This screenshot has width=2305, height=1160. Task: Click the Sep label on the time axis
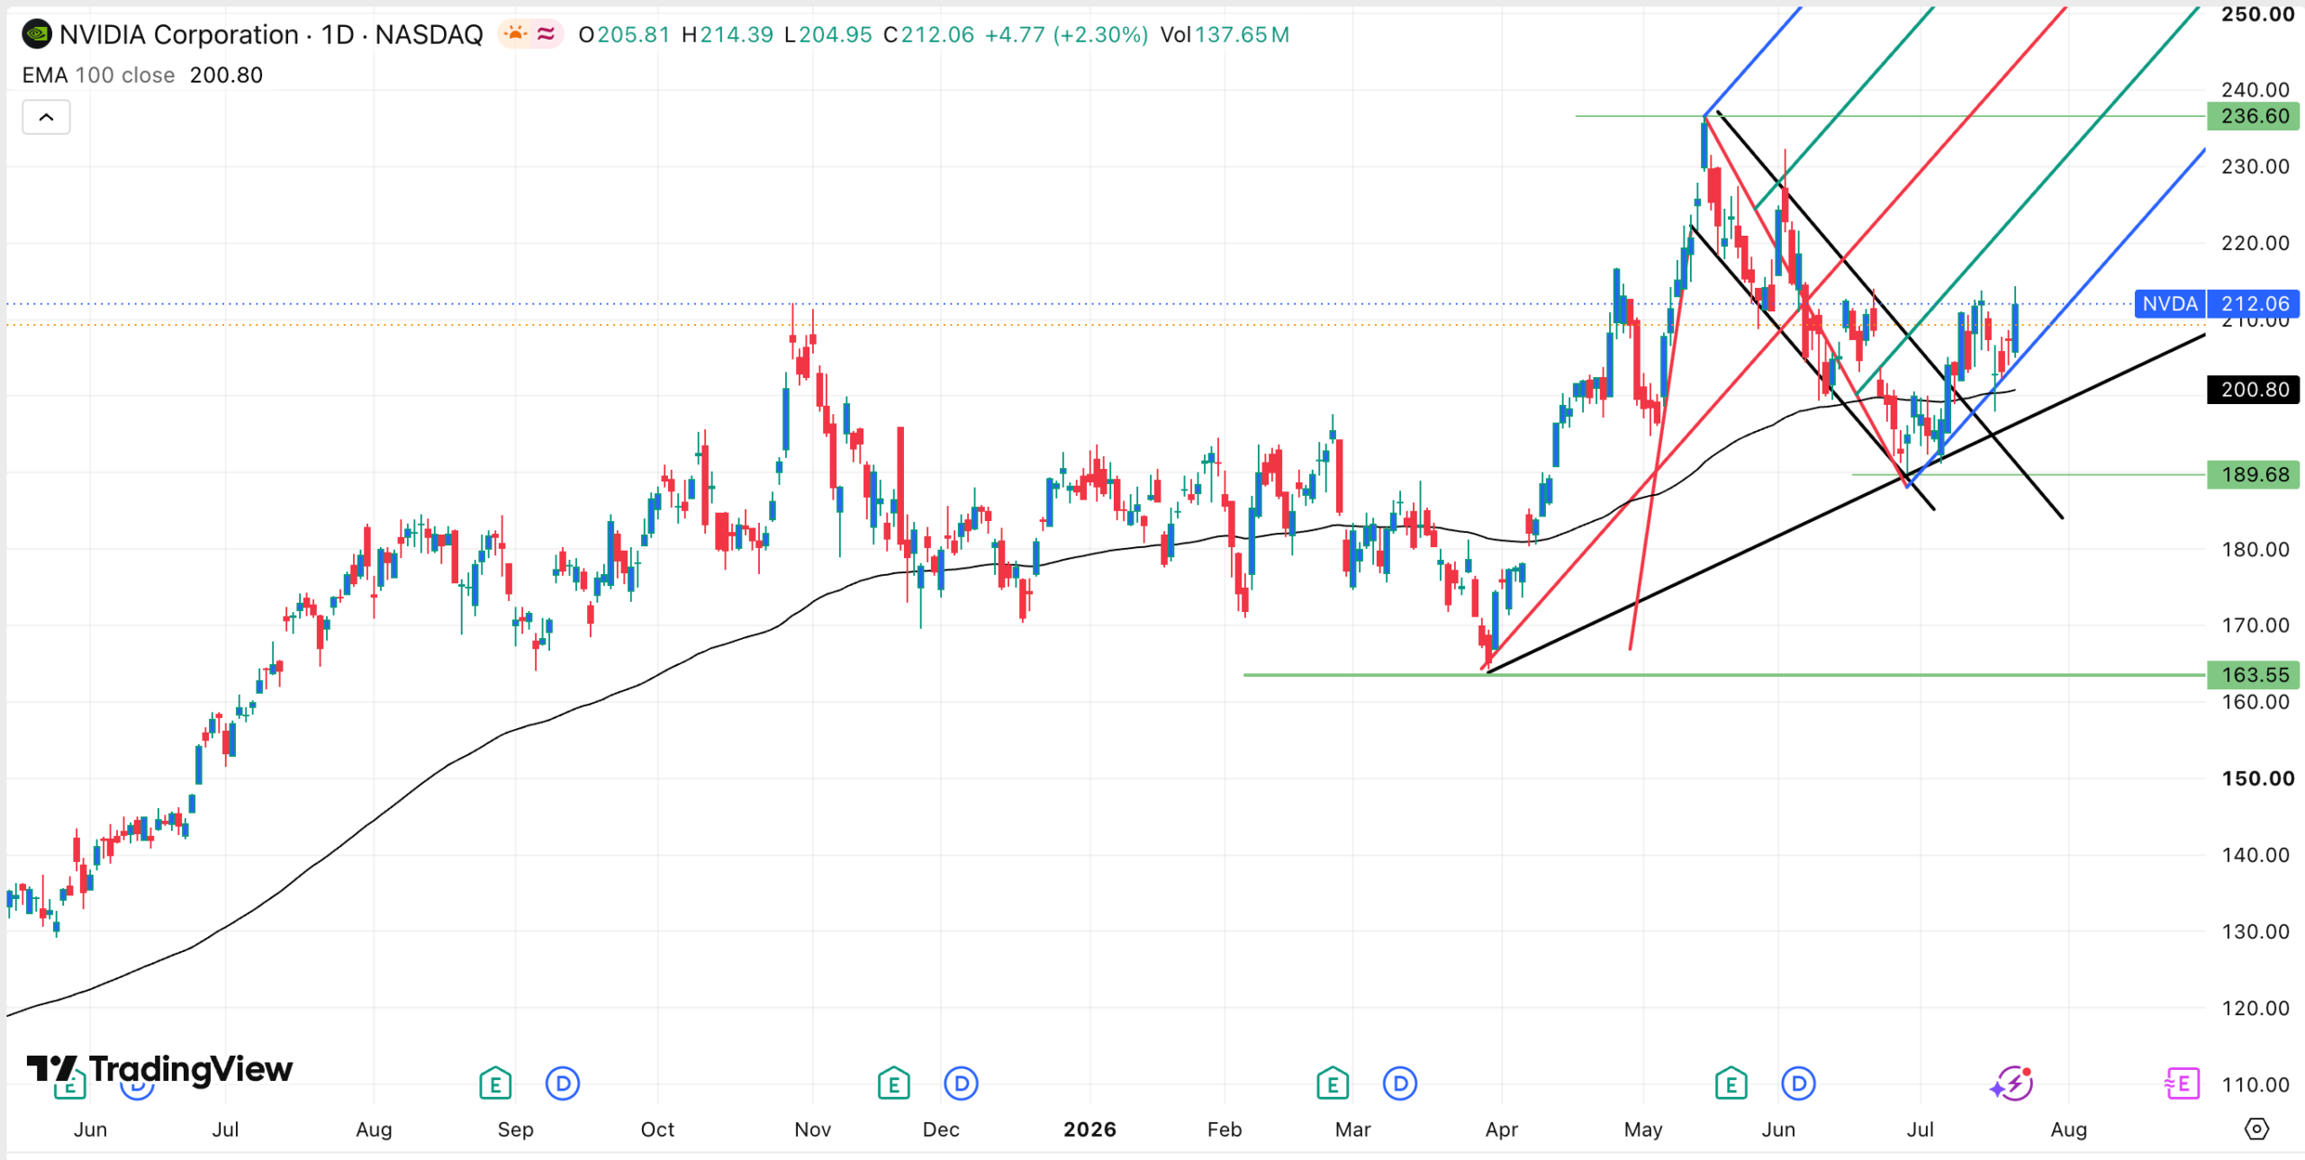[x=515, y=1129]
